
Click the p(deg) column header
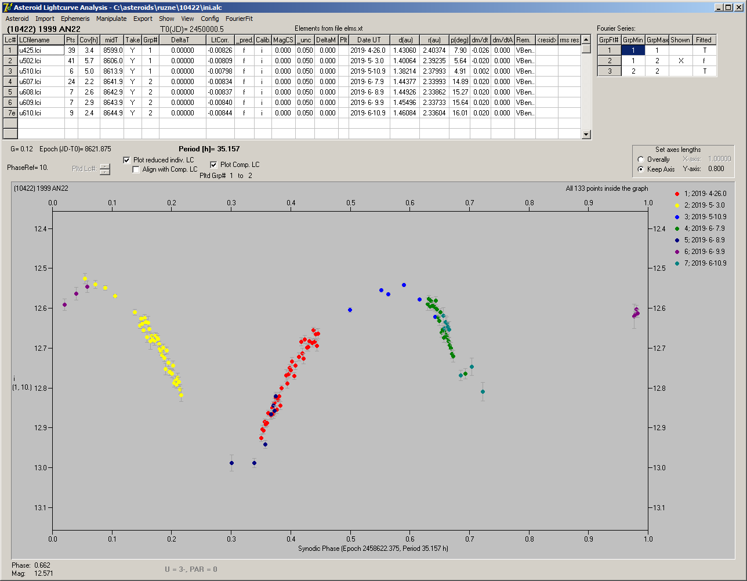coord(459,40)
